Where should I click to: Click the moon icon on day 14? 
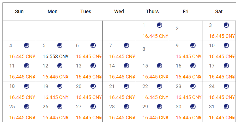(126, 66)
